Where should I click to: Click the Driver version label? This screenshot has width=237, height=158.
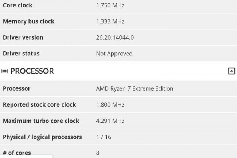click(23, 37)
